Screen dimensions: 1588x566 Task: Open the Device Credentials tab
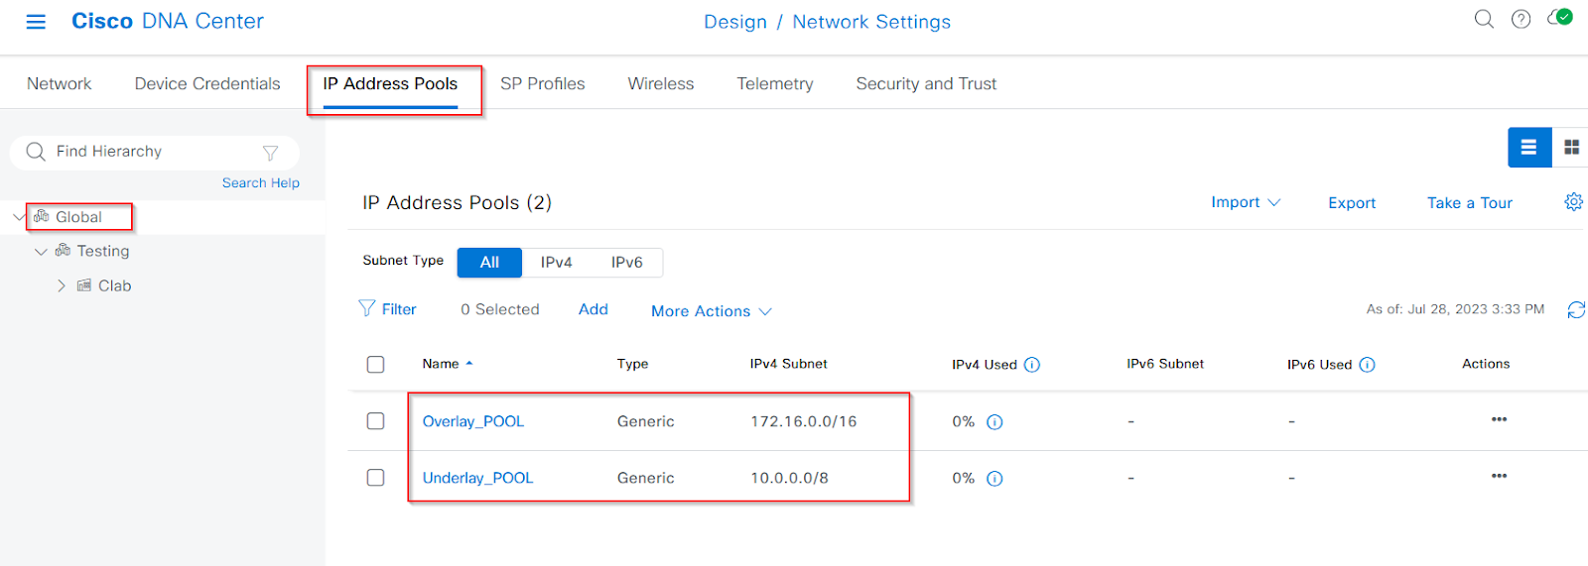(207, 84)
